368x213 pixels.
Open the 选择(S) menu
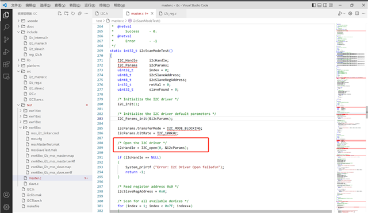(45, 5)
